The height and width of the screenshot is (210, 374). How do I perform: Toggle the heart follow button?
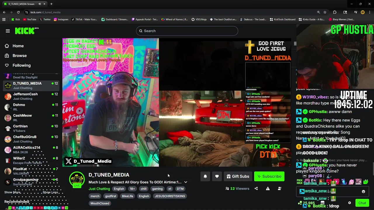click(x=217, y=176)
